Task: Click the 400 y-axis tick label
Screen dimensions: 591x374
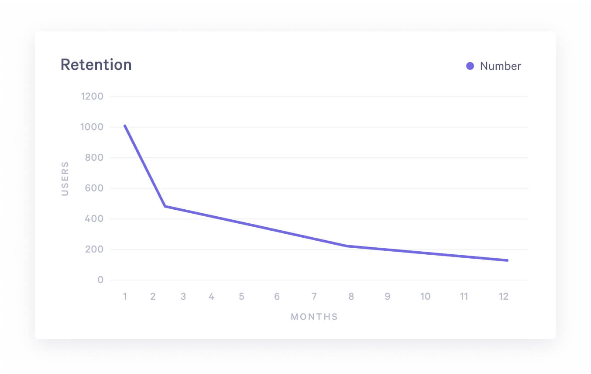Action: click(x=94, y=219)
